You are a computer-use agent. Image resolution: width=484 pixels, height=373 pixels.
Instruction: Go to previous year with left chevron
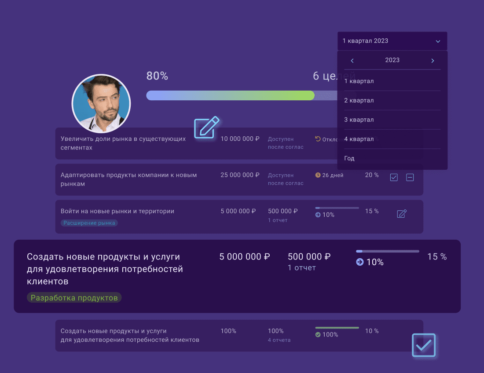(x=352, y=61)
